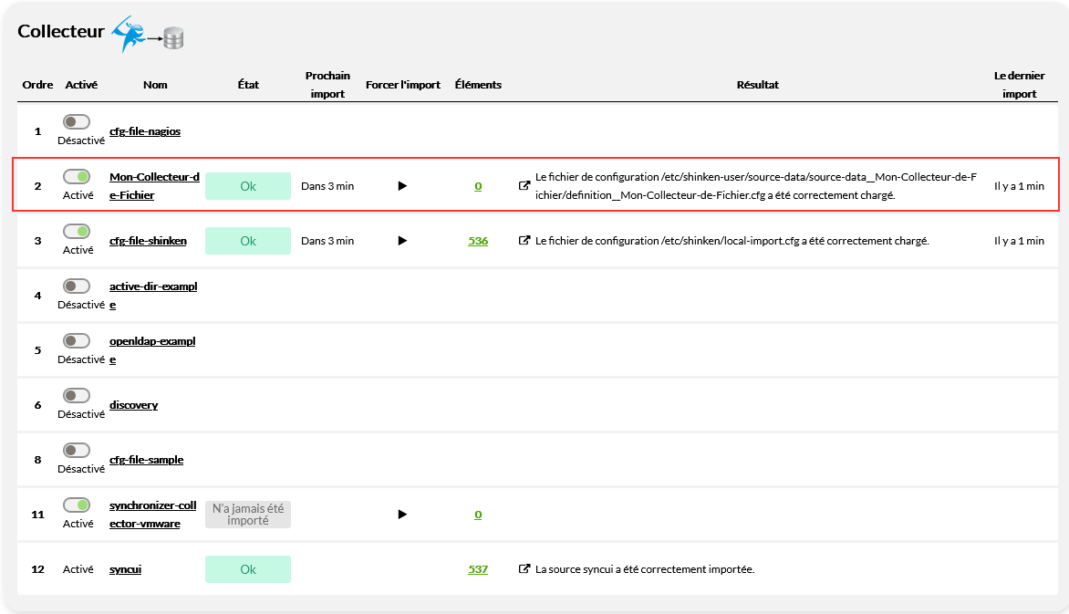Click the "N'a jamais été importé" status badge

(248, 515)
